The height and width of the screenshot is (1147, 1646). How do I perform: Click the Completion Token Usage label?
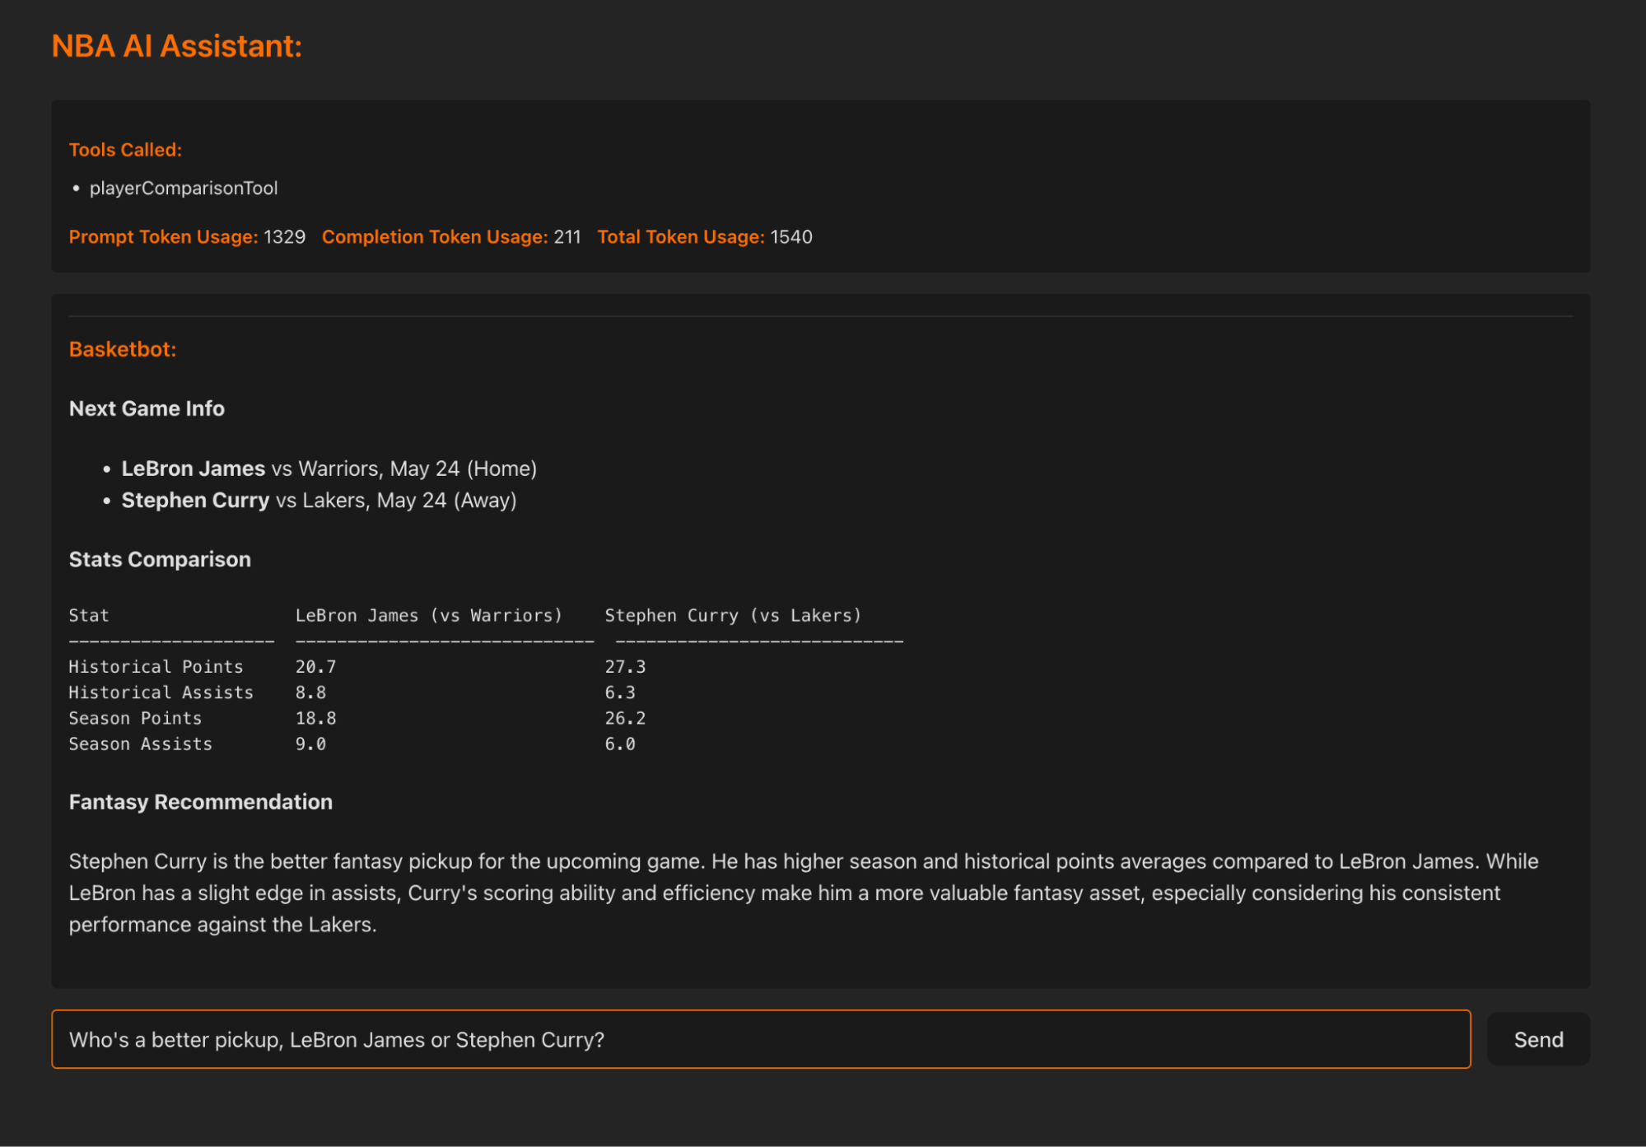click(434, 237)
